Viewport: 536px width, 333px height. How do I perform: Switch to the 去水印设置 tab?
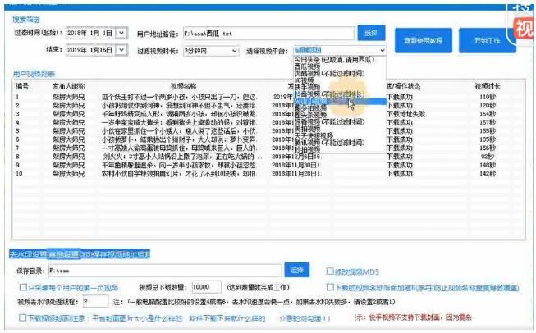click(26, 254)
